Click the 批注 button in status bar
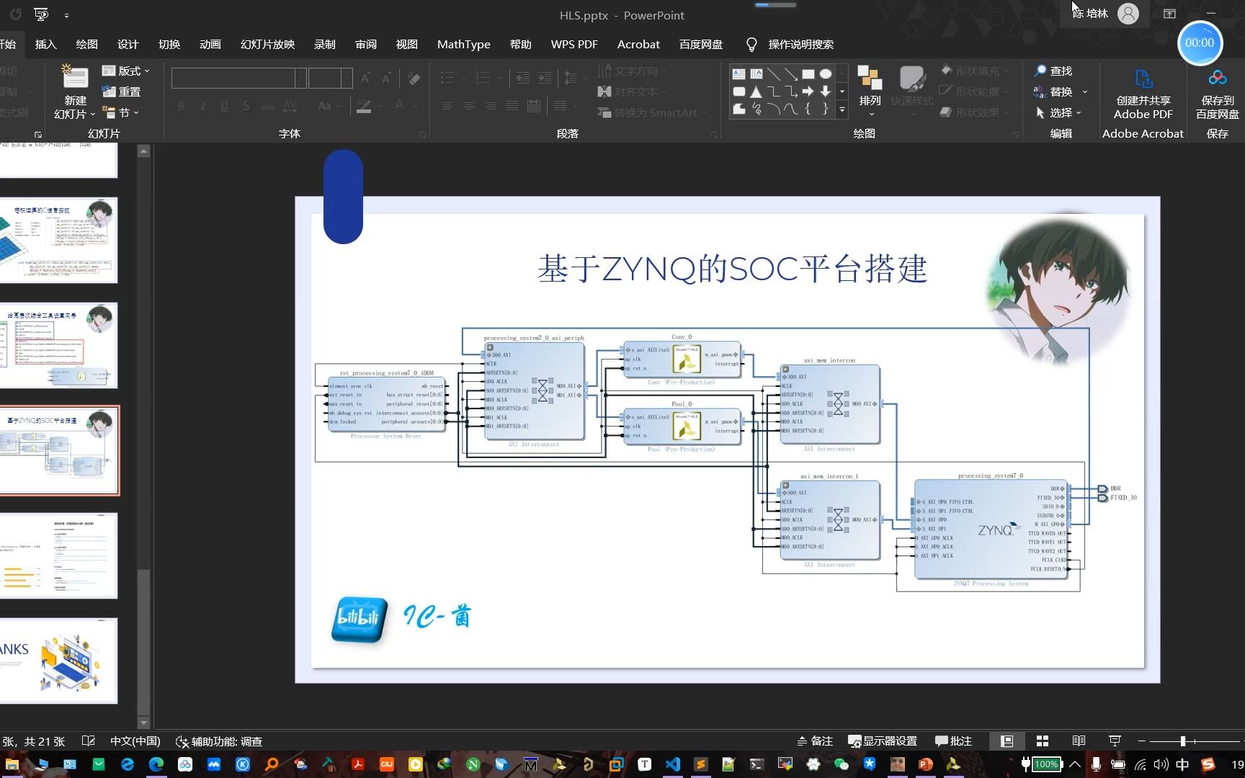The width and height of the screenshot is (1245, 778). 953,741
